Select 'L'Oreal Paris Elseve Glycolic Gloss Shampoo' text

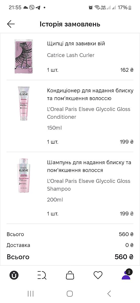89,185
